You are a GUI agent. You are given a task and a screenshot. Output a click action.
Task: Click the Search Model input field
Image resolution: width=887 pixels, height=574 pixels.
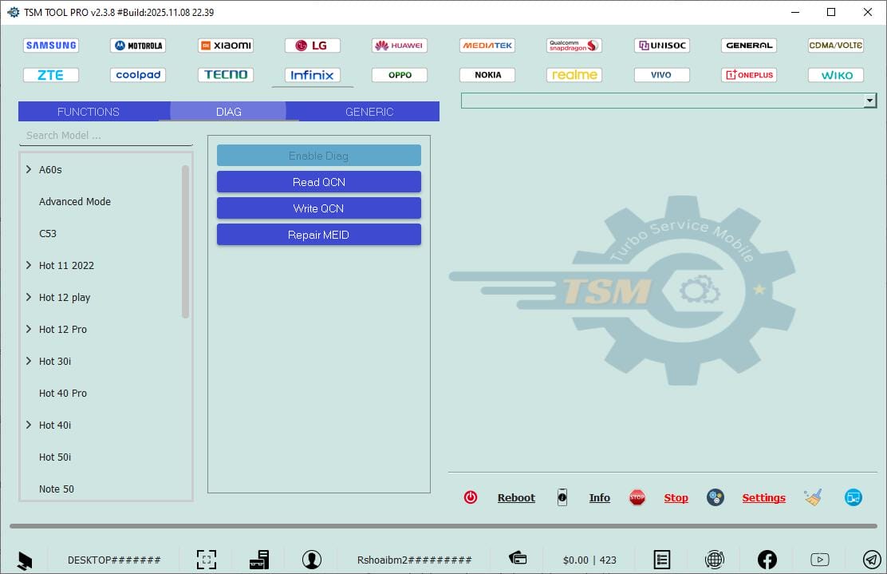pos(104,135)
